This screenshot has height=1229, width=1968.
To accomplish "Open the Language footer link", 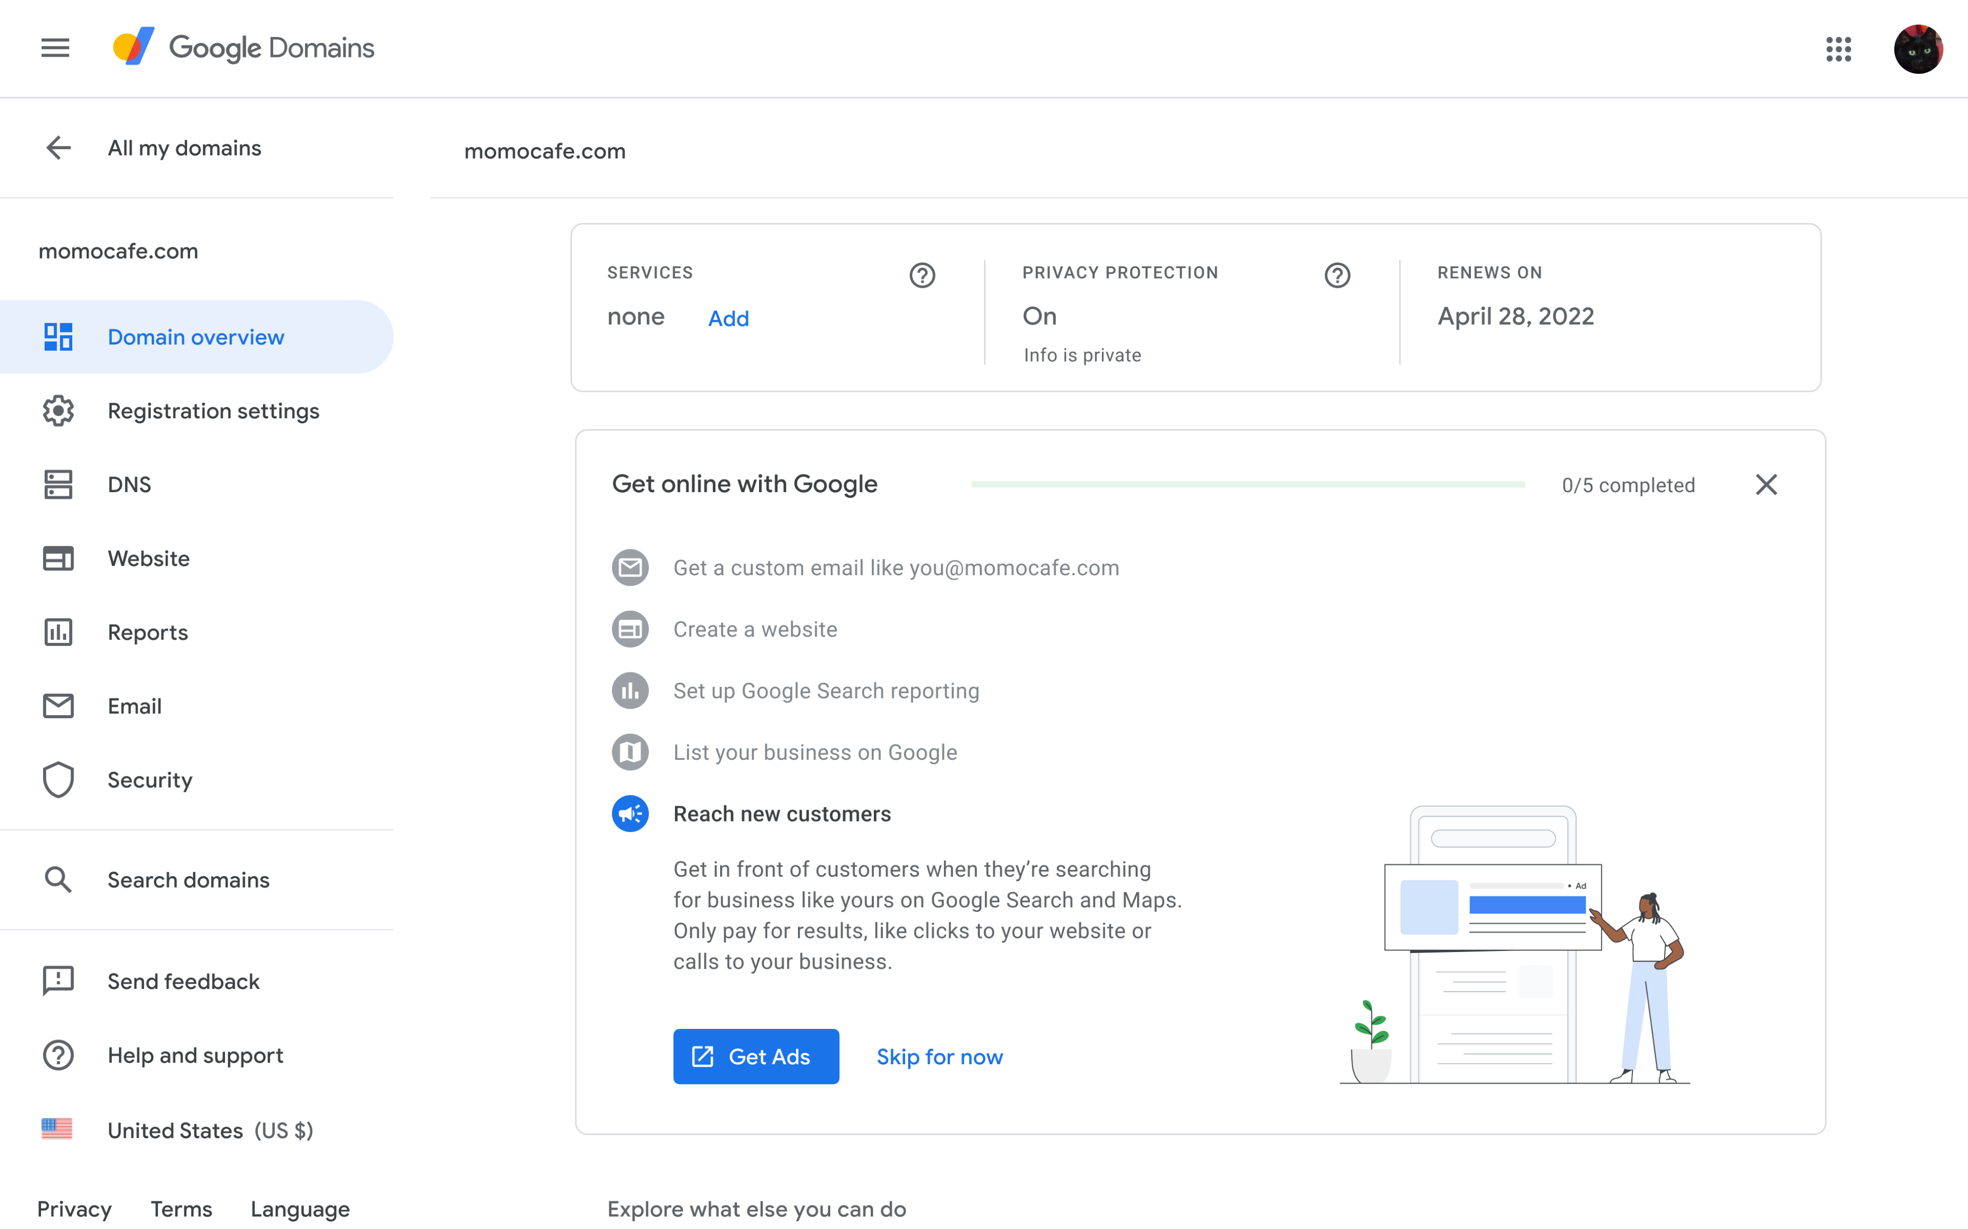I will pyautogui.click(x=301, y=1209).
